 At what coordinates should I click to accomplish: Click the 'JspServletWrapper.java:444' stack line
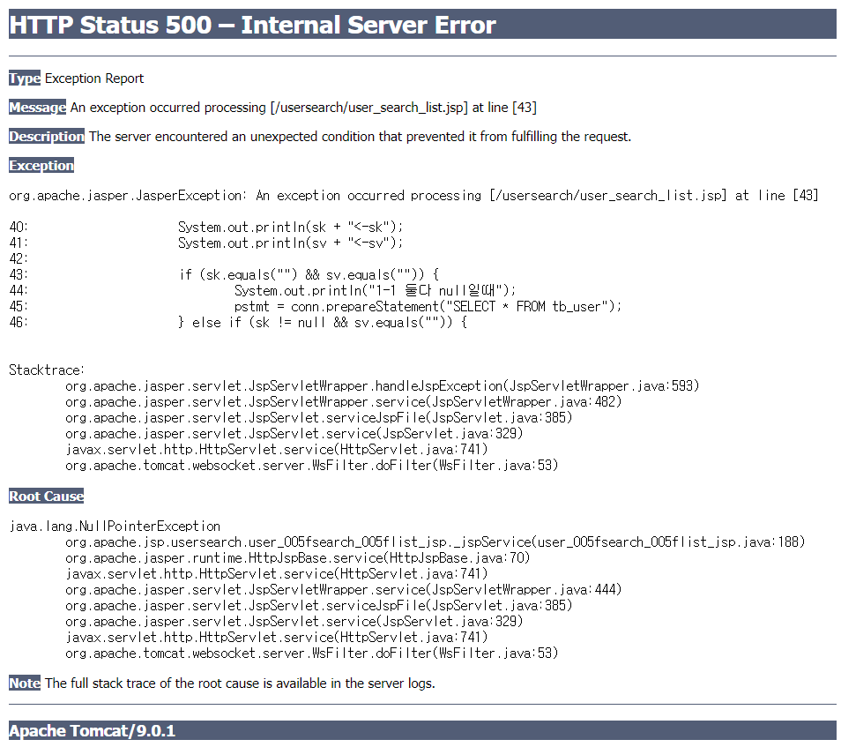[343, 590]
